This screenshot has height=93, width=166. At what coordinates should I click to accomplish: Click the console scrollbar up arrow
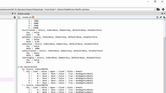click(x=164, y=21)
